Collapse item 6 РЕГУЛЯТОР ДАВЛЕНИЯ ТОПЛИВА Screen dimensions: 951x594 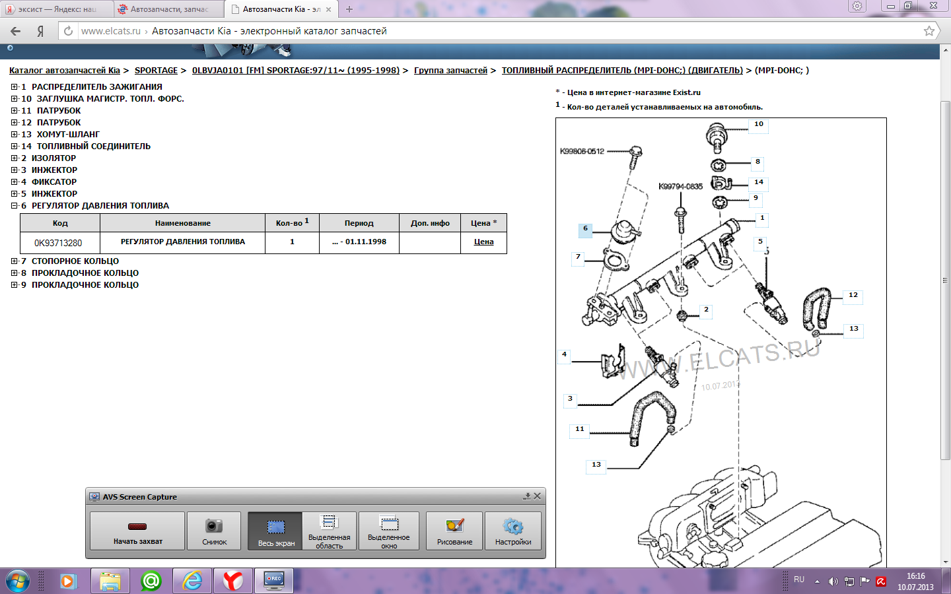tap(15, 206)
